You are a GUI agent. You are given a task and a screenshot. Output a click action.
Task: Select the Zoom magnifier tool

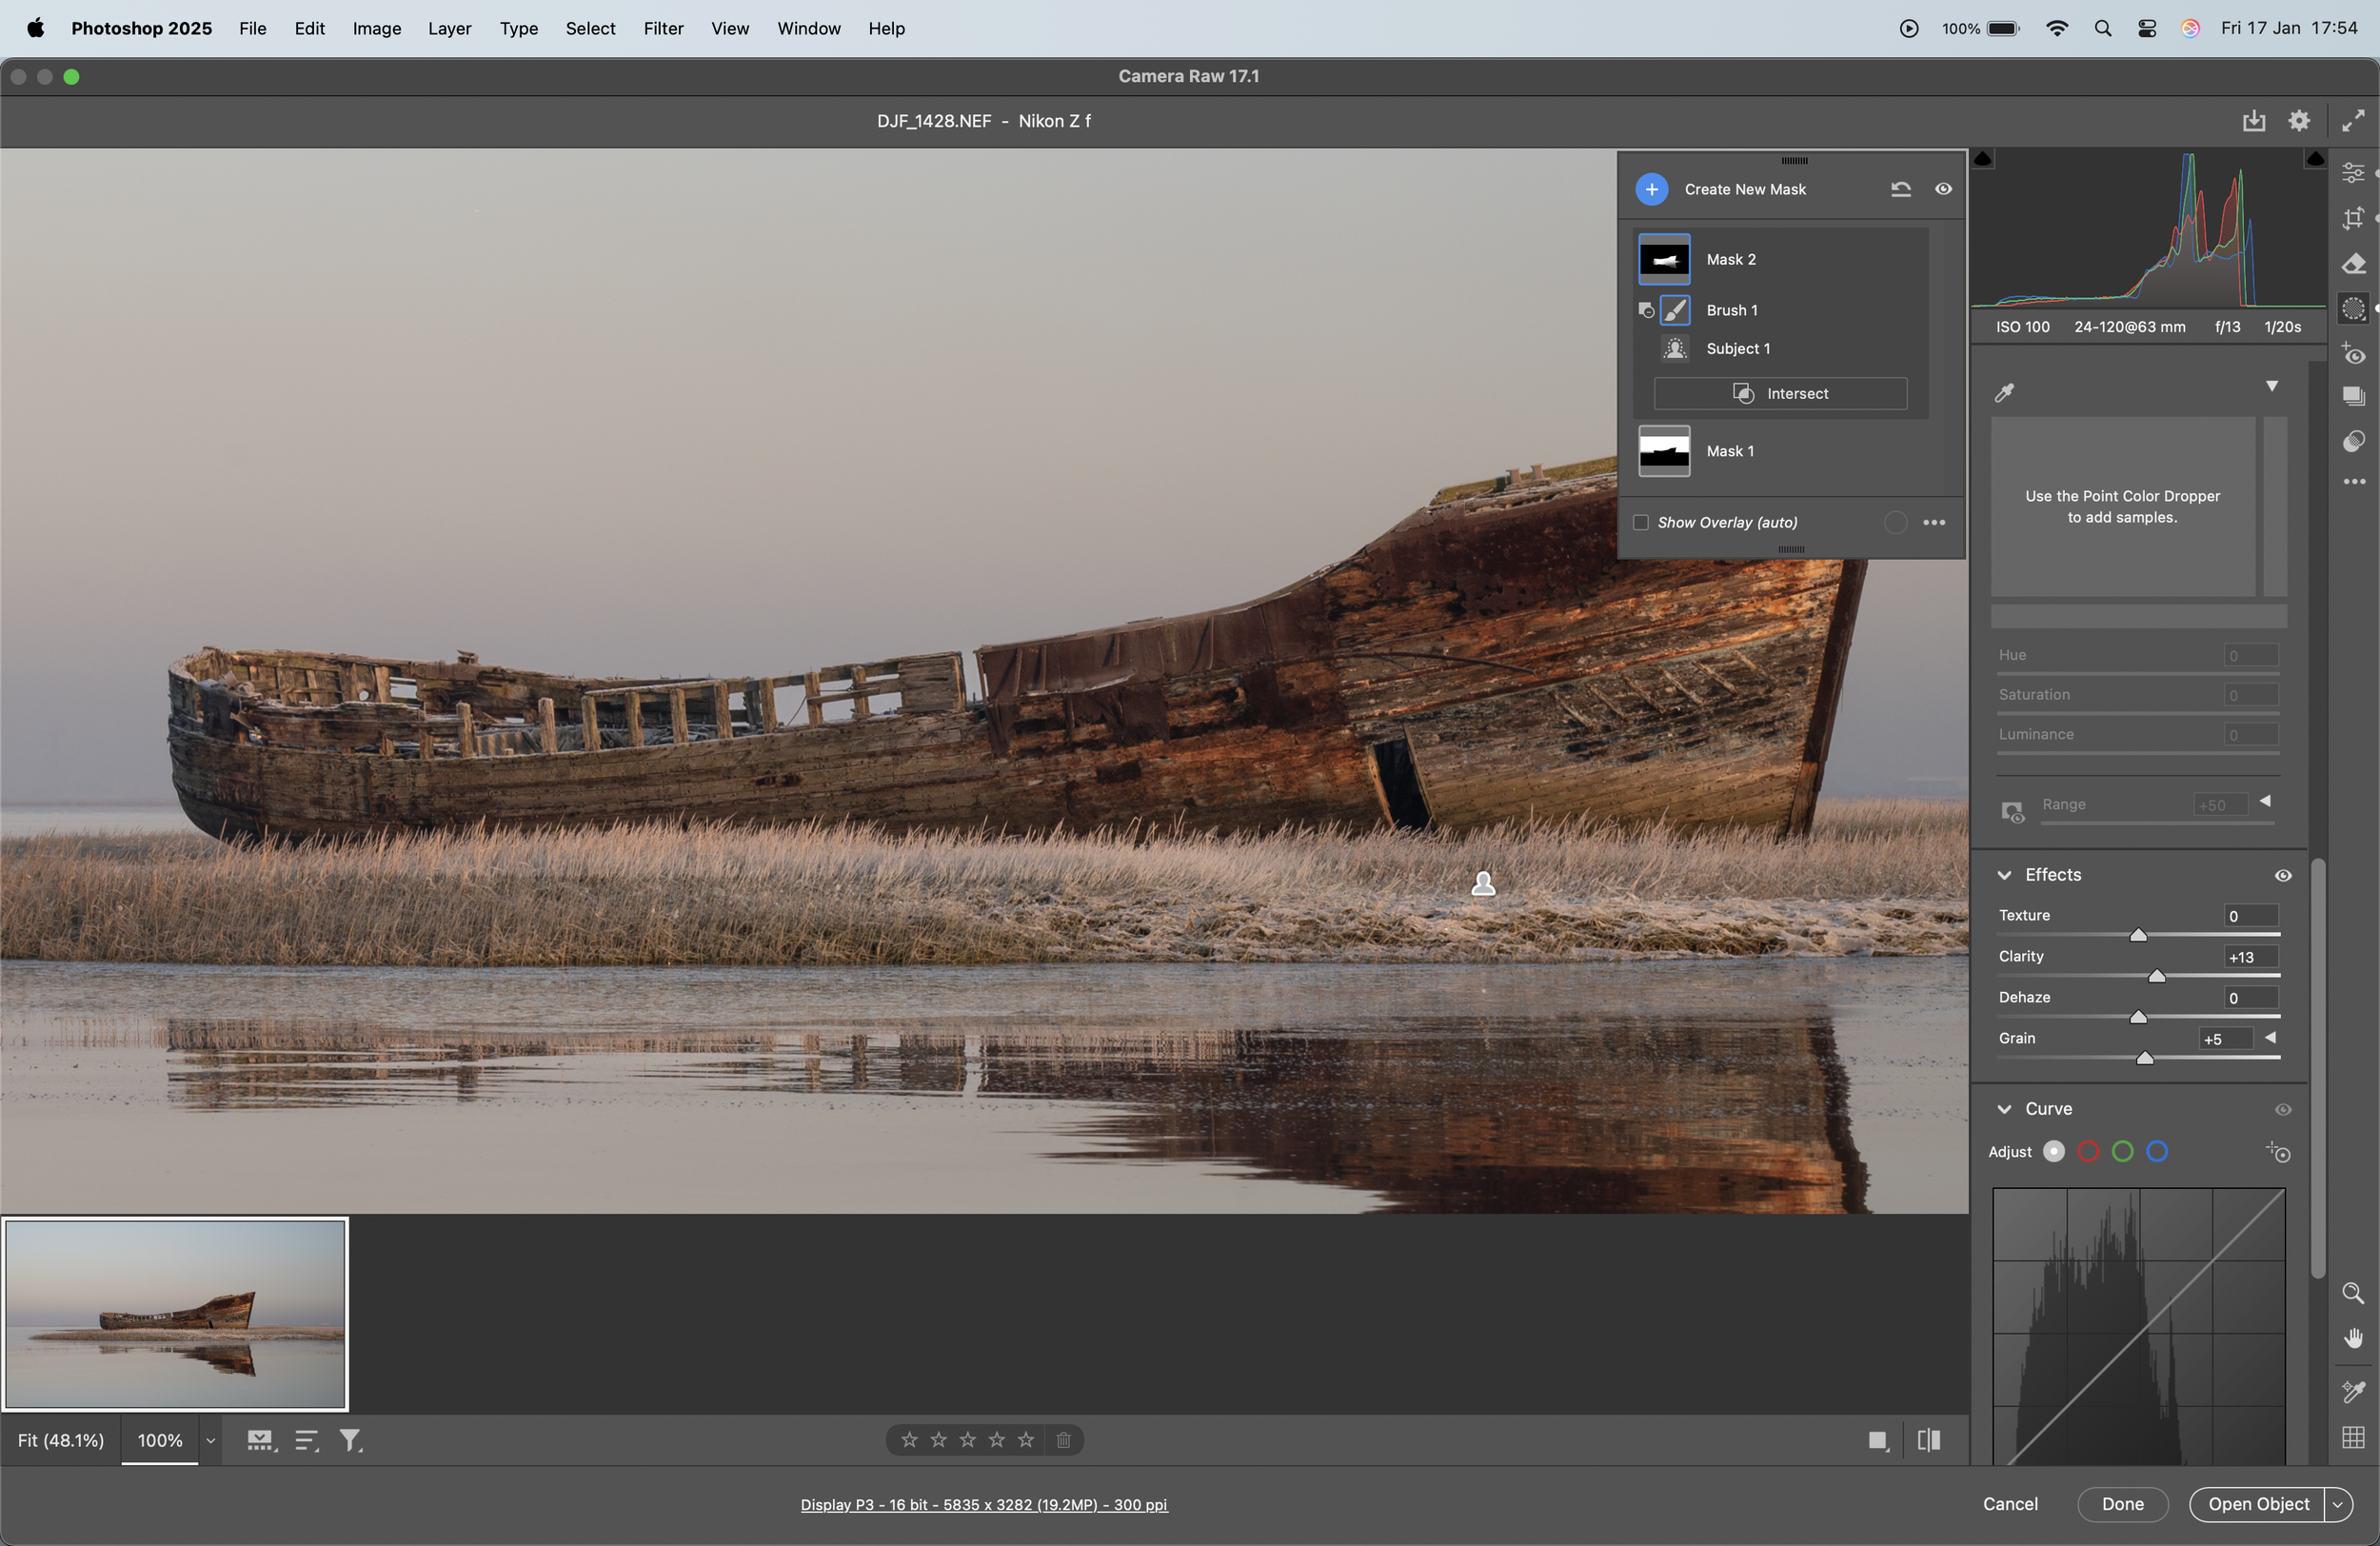click(2353, 1293)
